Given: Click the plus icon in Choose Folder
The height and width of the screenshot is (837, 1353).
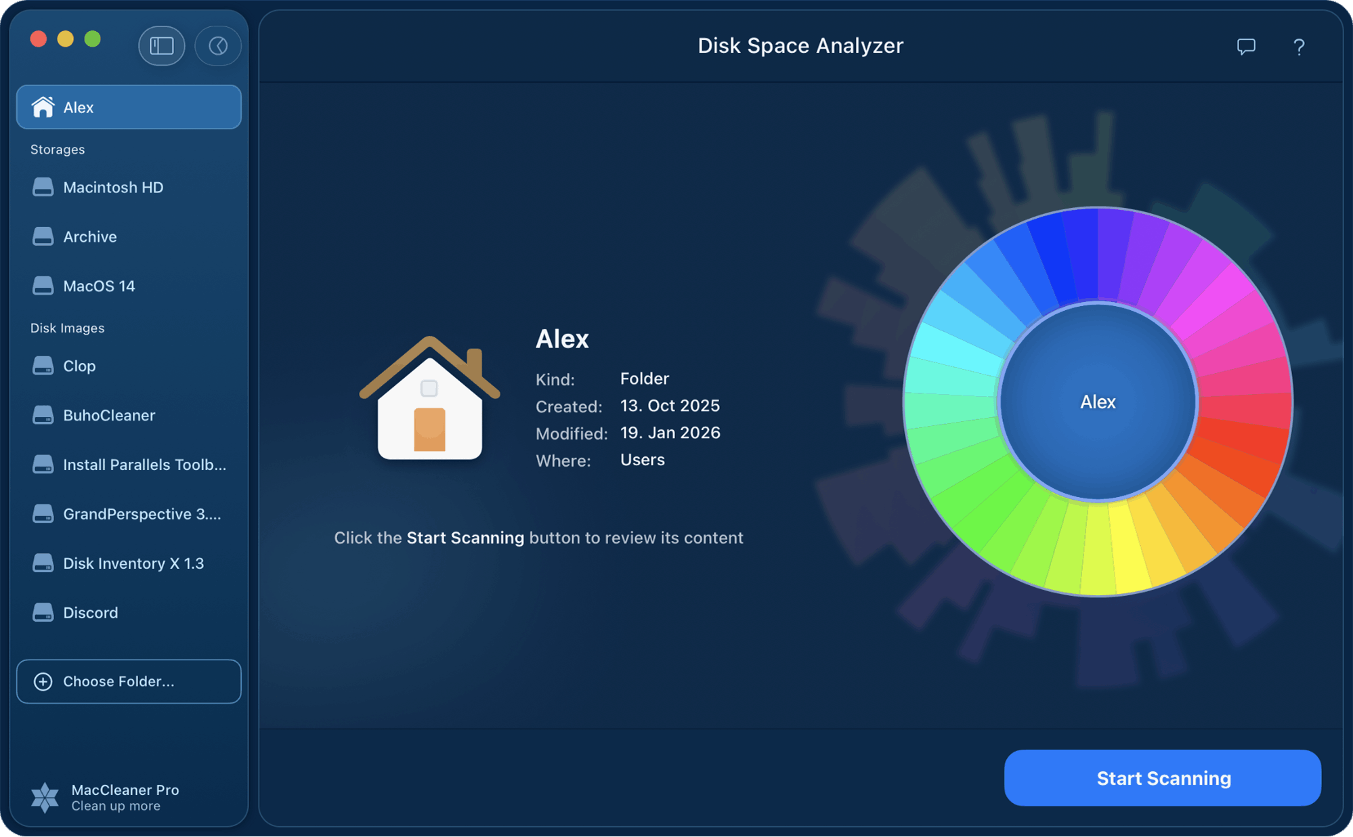Looking at the screenshot, I should [43, 682].
